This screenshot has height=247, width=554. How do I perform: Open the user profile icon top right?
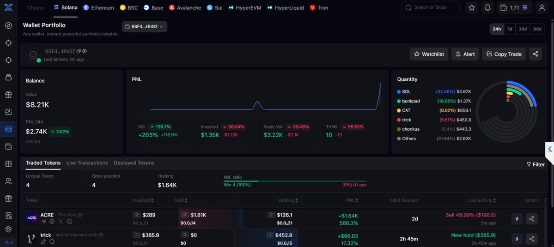pos(542,7)
